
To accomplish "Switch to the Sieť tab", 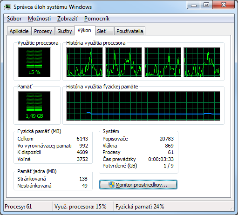I will (x=104, y=31).
